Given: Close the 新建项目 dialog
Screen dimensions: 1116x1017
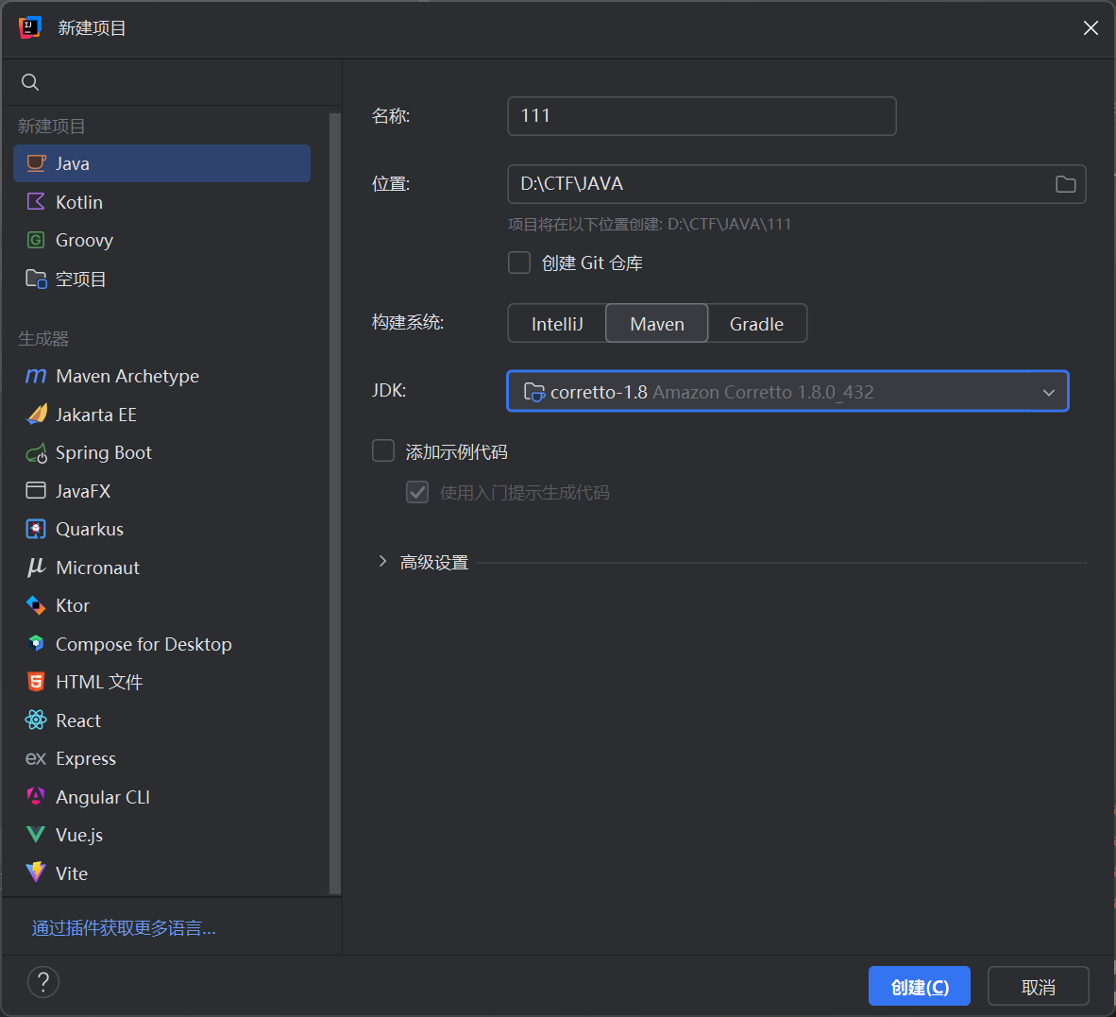Looking at the screenshot, I should 1091,27.
